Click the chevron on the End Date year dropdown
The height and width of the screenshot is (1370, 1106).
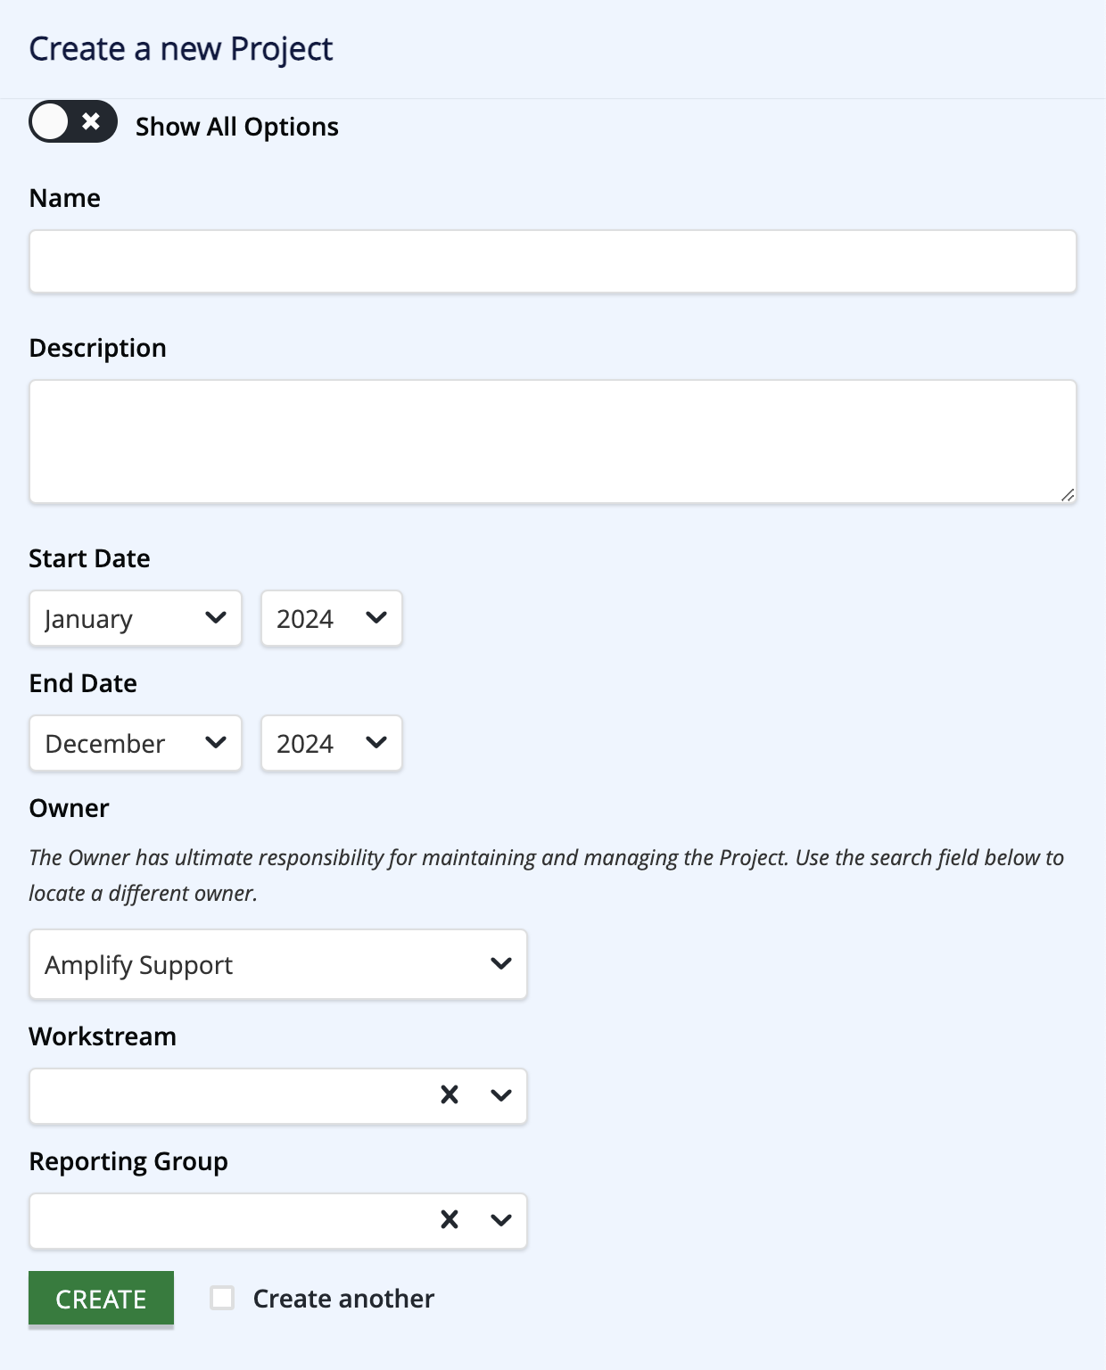377,743
